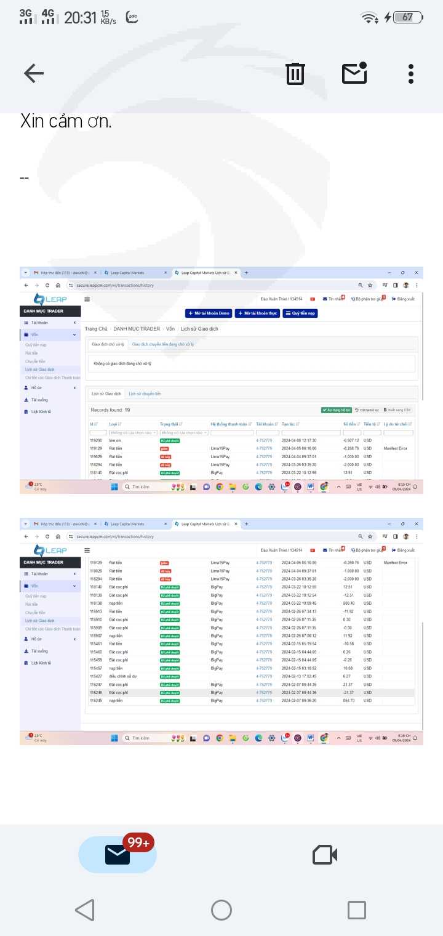The width and height of the screenshot is (443, 936).
Task: Open the "Loại" column filter dropdown
Action: 132,433
